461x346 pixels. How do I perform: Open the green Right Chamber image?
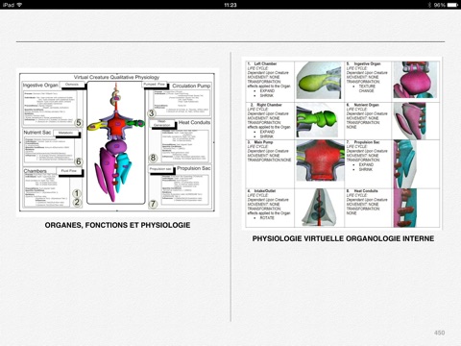317,121
